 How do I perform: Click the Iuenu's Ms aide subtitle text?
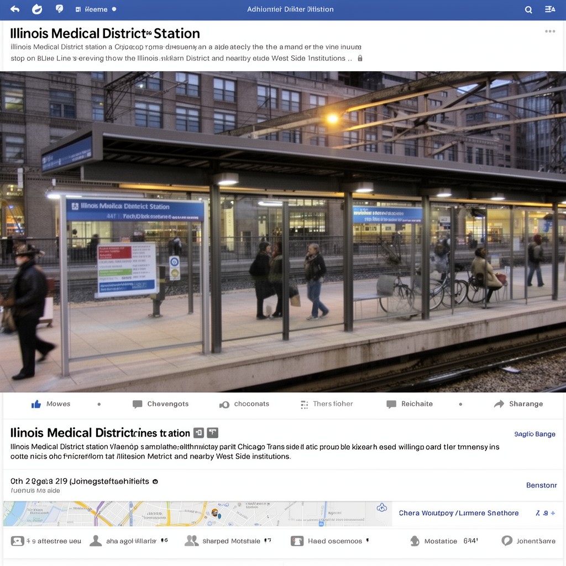tap(35, 491)
